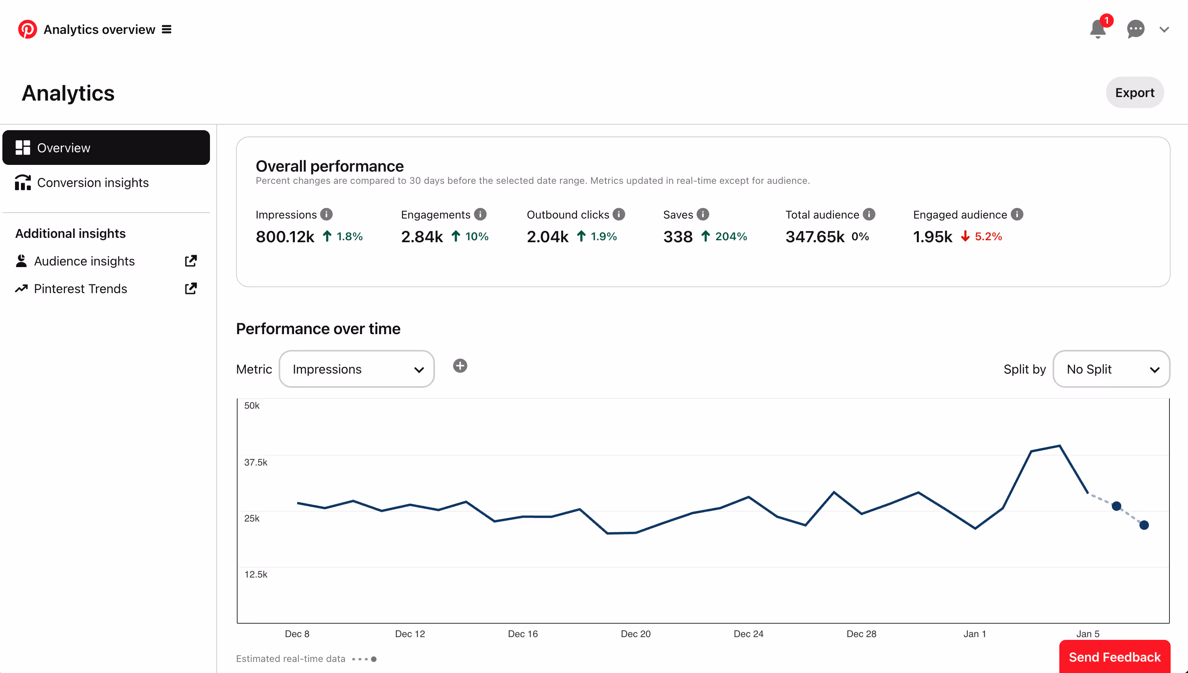
Task: Click the Export button
Action: pos(1135,92)
